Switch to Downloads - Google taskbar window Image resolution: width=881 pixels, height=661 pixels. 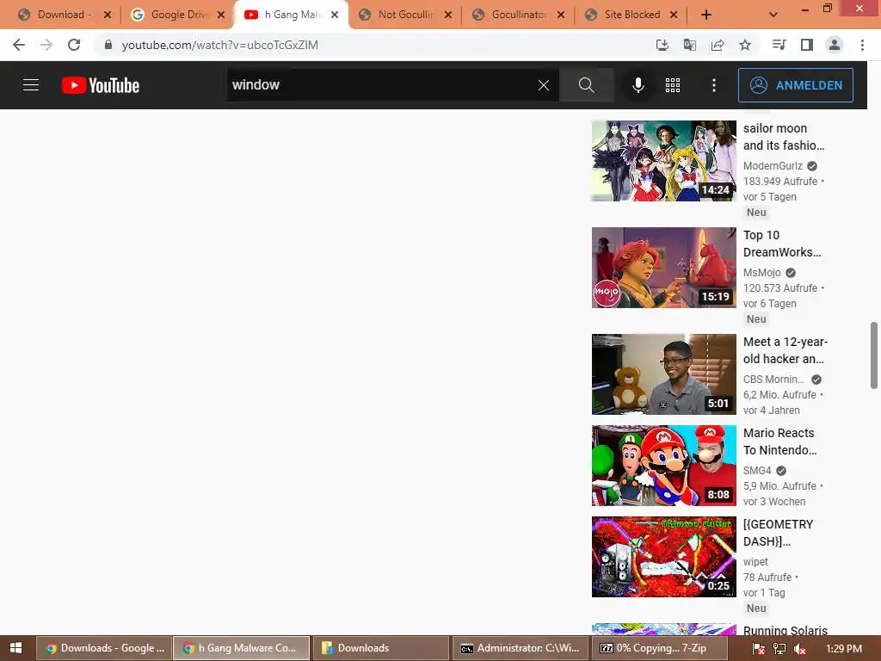(x=104, y=648)
